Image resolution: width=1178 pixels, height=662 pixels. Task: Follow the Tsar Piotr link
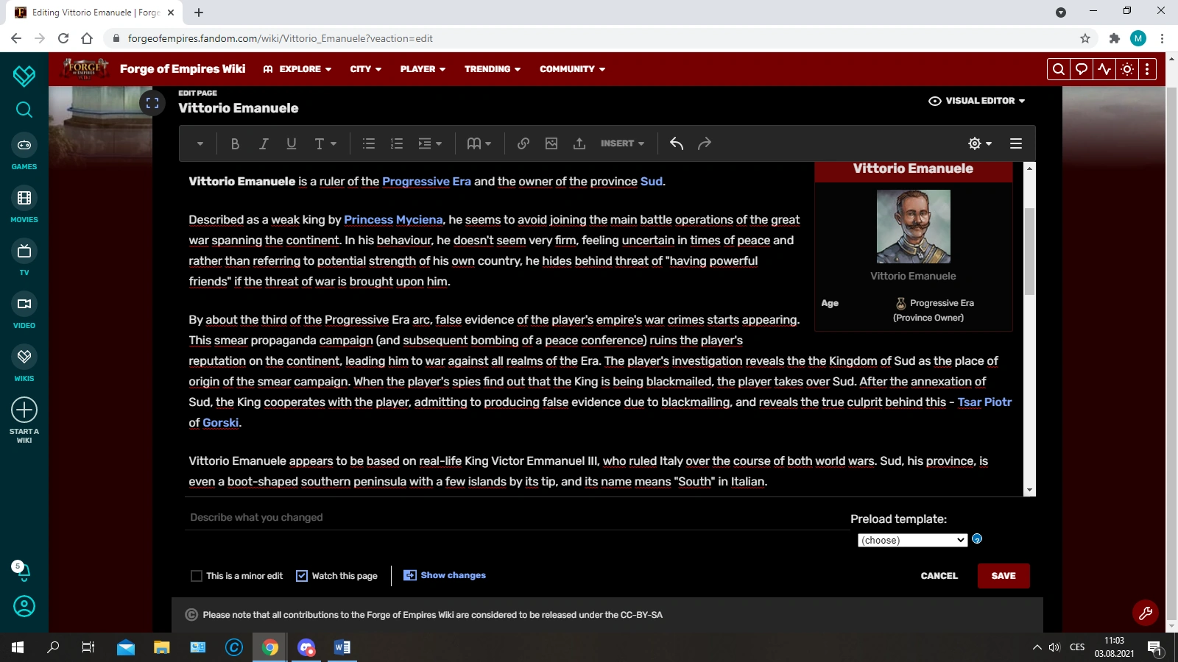point(984,402)
